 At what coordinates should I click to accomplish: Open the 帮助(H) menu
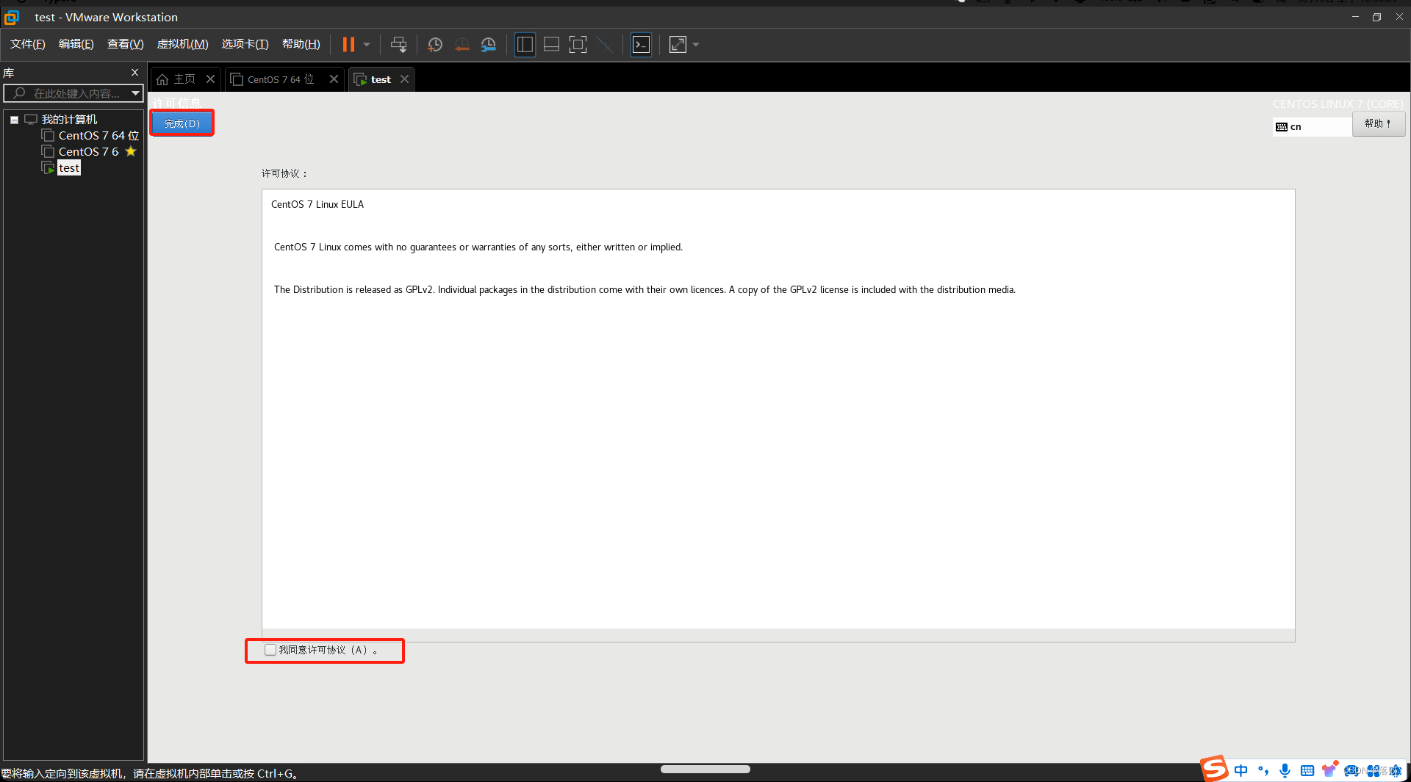[x=301, y=44]
